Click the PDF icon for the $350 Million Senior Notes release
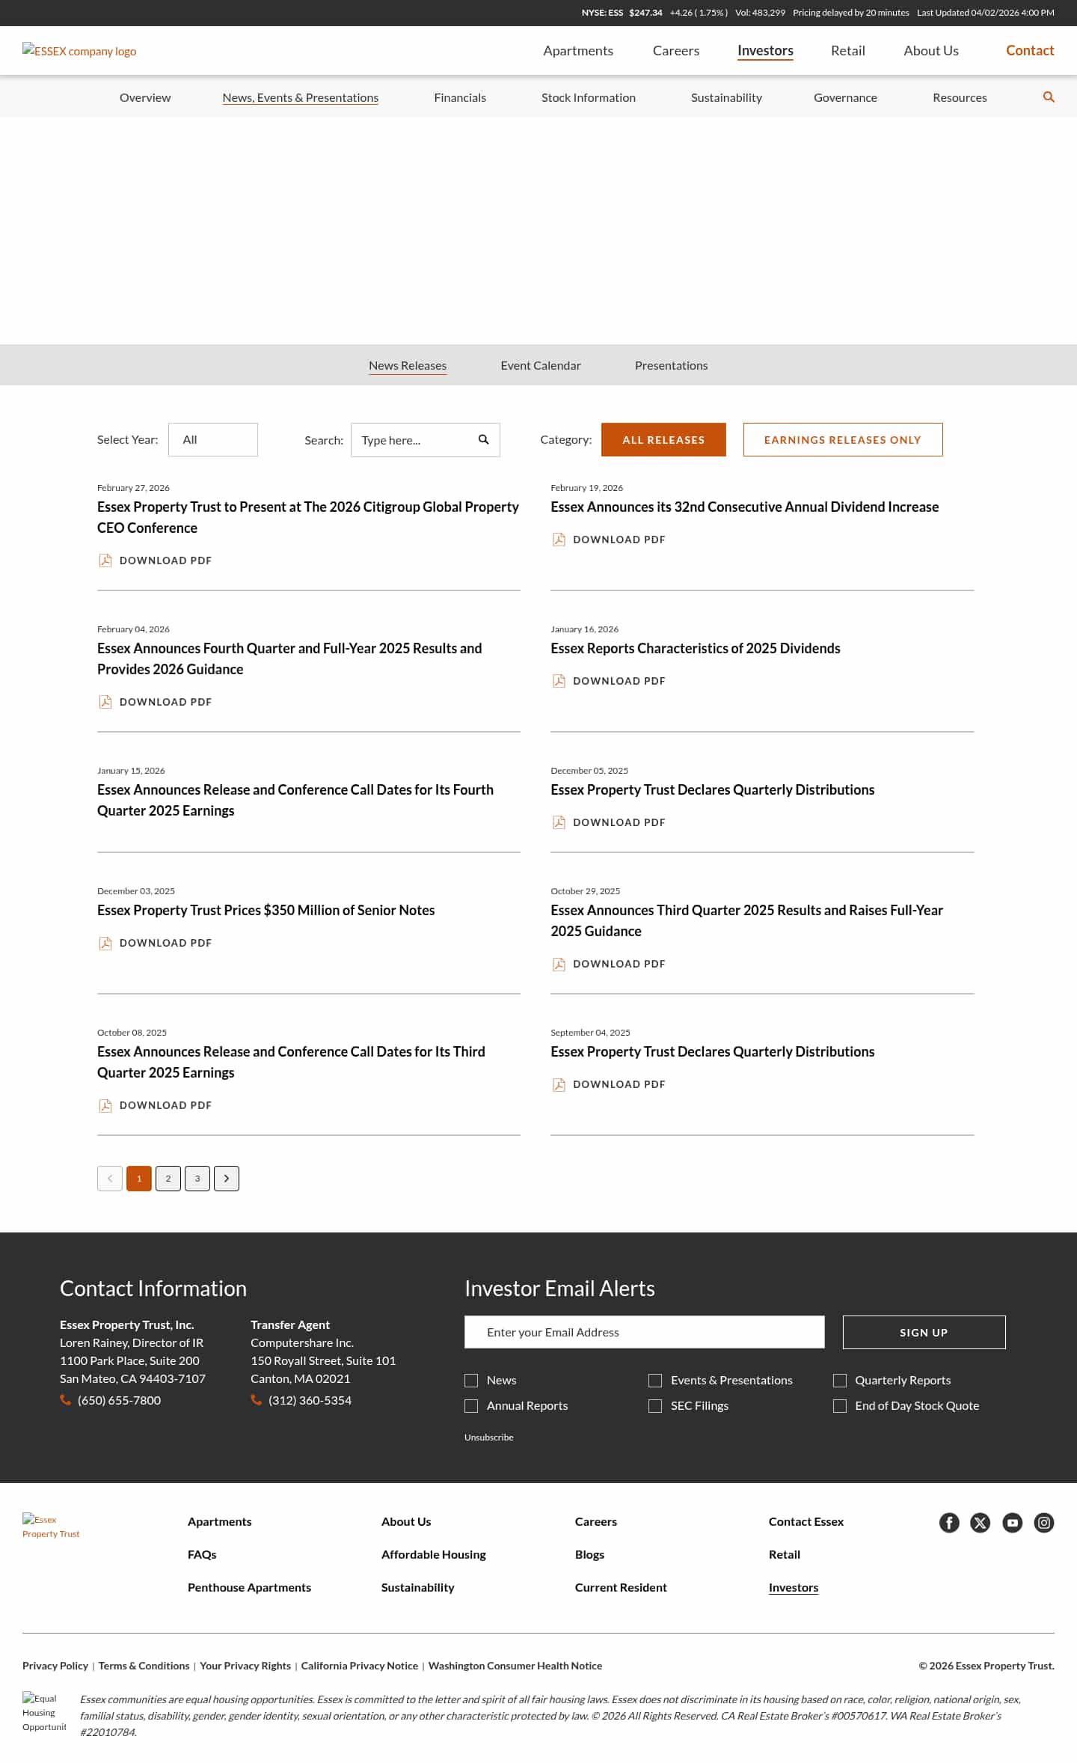The width and height of the screenshot is (1077, 1763). click(x=105, y=943)
